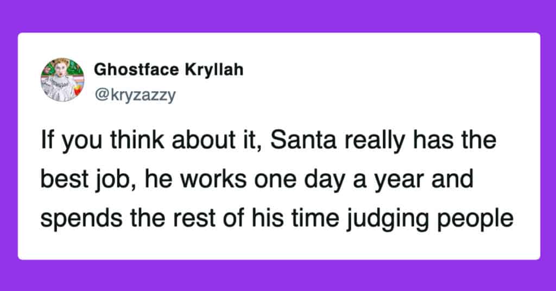The width and height of the screenshot is (556, 291).
Task: Click the purple background above the card
Action: coord(278,15)
